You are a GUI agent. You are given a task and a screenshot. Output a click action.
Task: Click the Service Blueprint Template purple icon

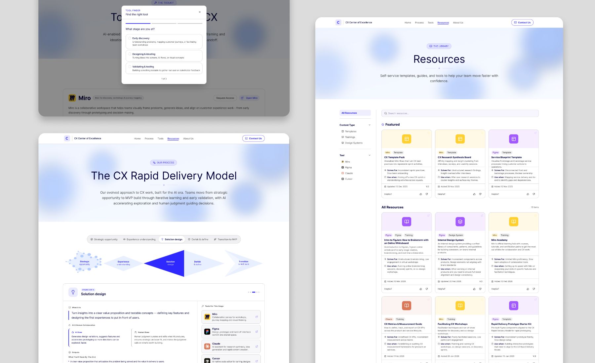click(x=514, y=139)
